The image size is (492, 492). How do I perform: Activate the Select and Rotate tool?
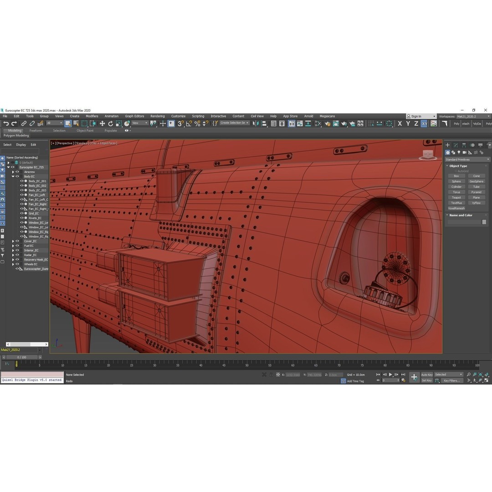(x=110, y=123)
